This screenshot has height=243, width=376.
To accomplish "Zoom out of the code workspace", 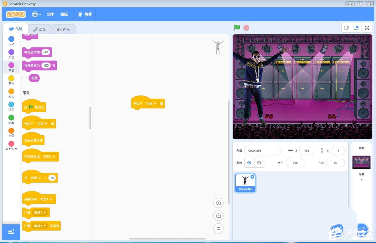I will tap(219, 216).
